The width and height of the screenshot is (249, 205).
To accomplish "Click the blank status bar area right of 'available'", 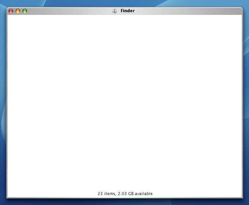I will click(198, 193).
